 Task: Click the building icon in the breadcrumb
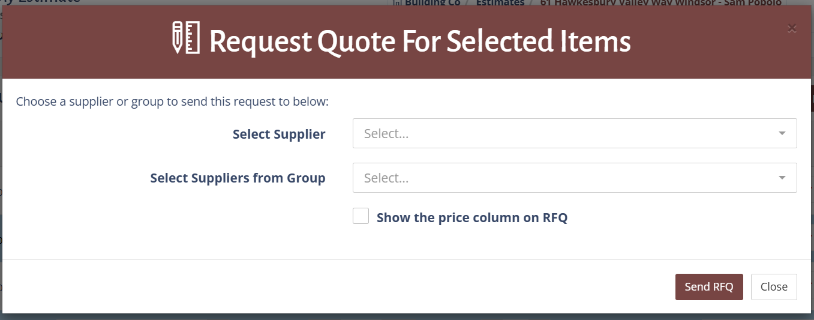pyautogui.click(x=397, y=3)
